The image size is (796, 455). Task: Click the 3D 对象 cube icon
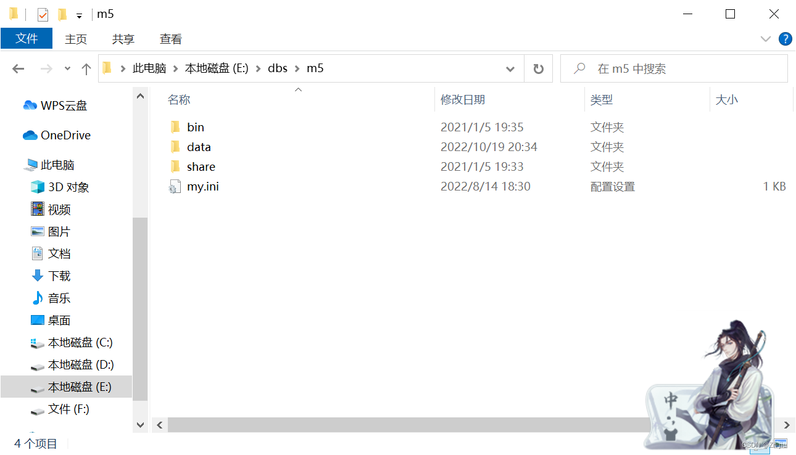(x=38, y=187)
